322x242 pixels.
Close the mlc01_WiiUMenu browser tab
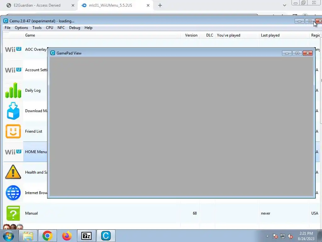pyautogui.click(x=148, y=6)
